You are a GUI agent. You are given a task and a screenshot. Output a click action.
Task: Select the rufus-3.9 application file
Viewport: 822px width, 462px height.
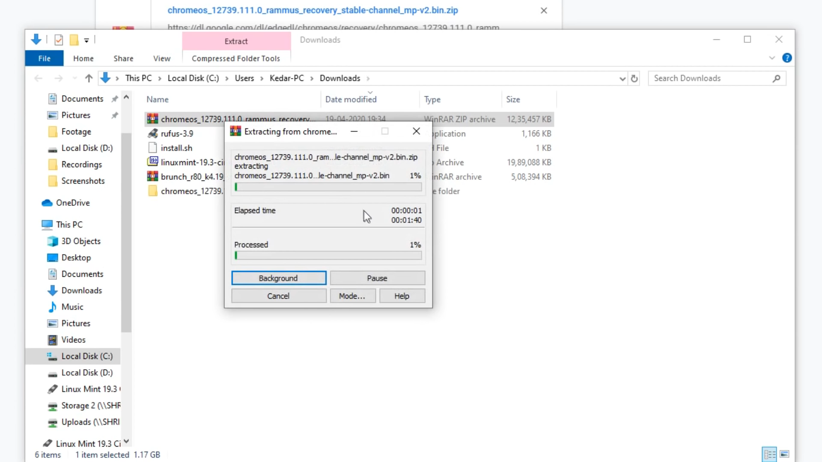177,133
